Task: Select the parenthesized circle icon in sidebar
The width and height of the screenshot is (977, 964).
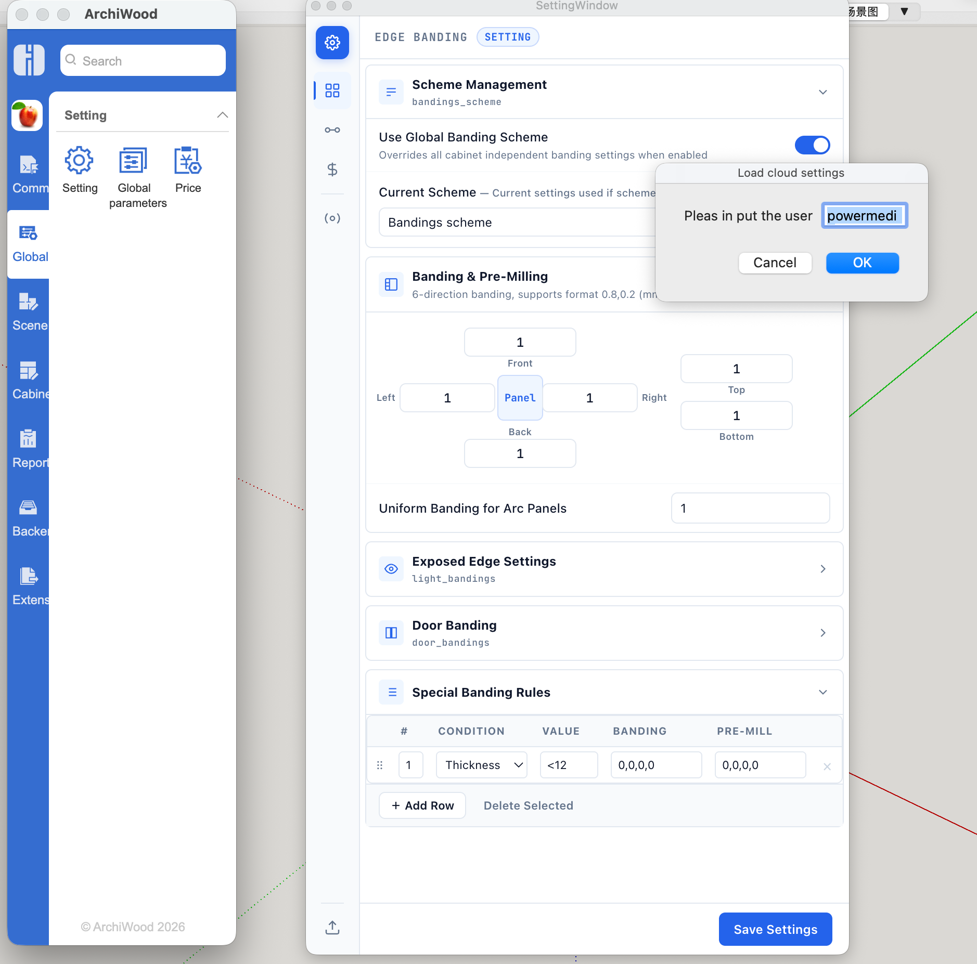Action: click(332, 218)
